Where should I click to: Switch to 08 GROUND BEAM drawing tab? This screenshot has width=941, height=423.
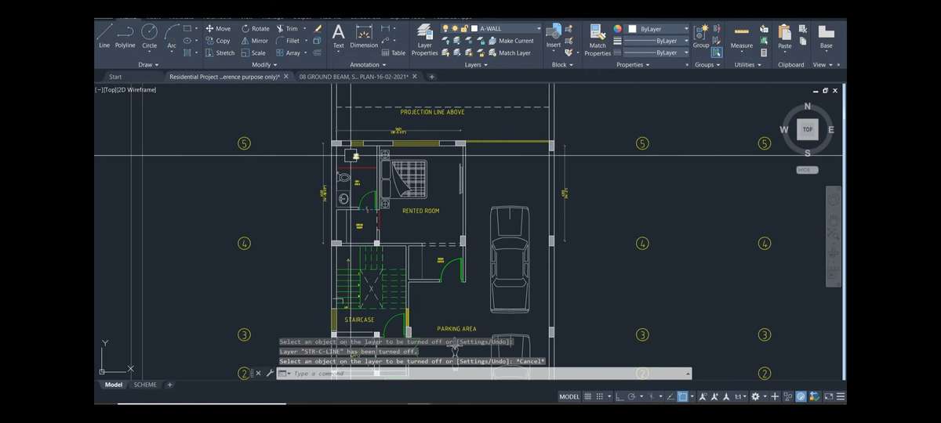click(354, 77)
